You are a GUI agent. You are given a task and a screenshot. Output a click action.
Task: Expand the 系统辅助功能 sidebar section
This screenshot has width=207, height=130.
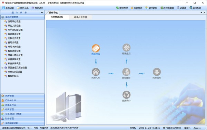tap(22, 123)
